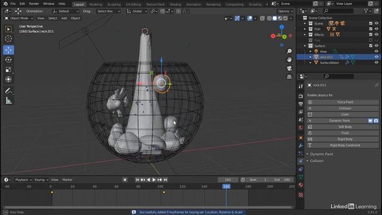Select the Annotate tool
382x215 pixels.
8,91
